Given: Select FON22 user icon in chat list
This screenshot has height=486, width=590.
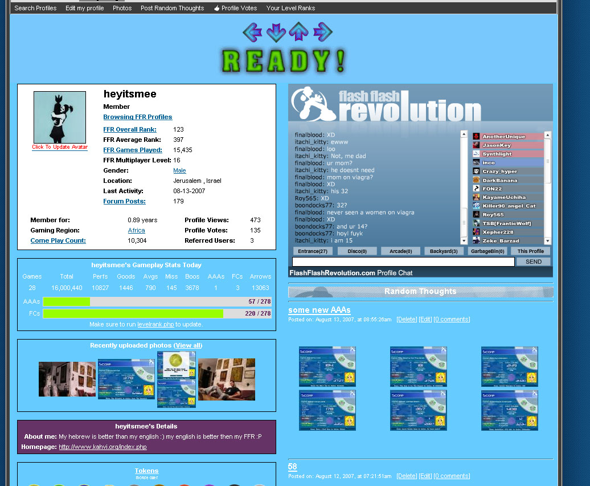Looking at the screenshot, I should click(x=476, y=189).
